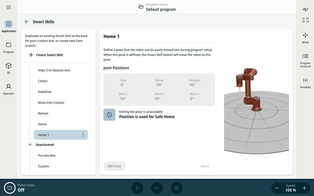Show the Program structure panel
Viewport: 314px width, 196px height.
[x=305, y=59]
